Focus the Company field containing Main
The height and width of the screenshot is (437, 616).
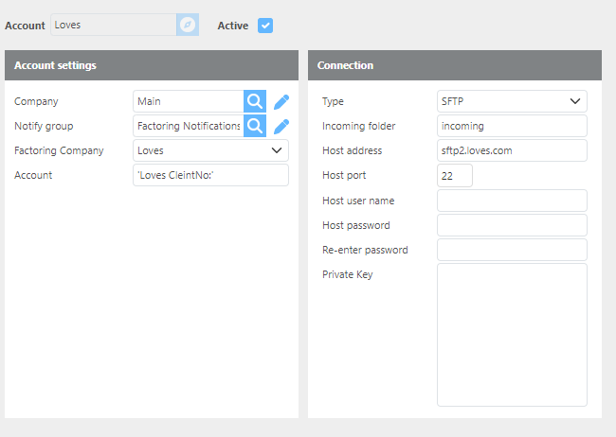188,101
